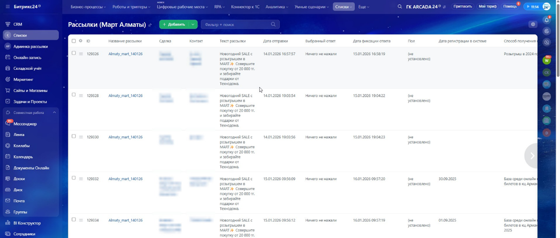The width and height of the screenshot is (560, 238).
Task: Expand the Роботы и триггеры menu
Action: [131, 7]
